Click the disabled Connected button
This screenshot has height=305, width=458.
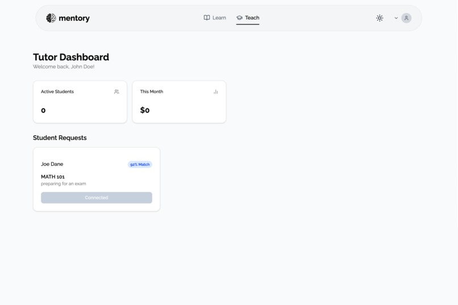click(97, 198)
